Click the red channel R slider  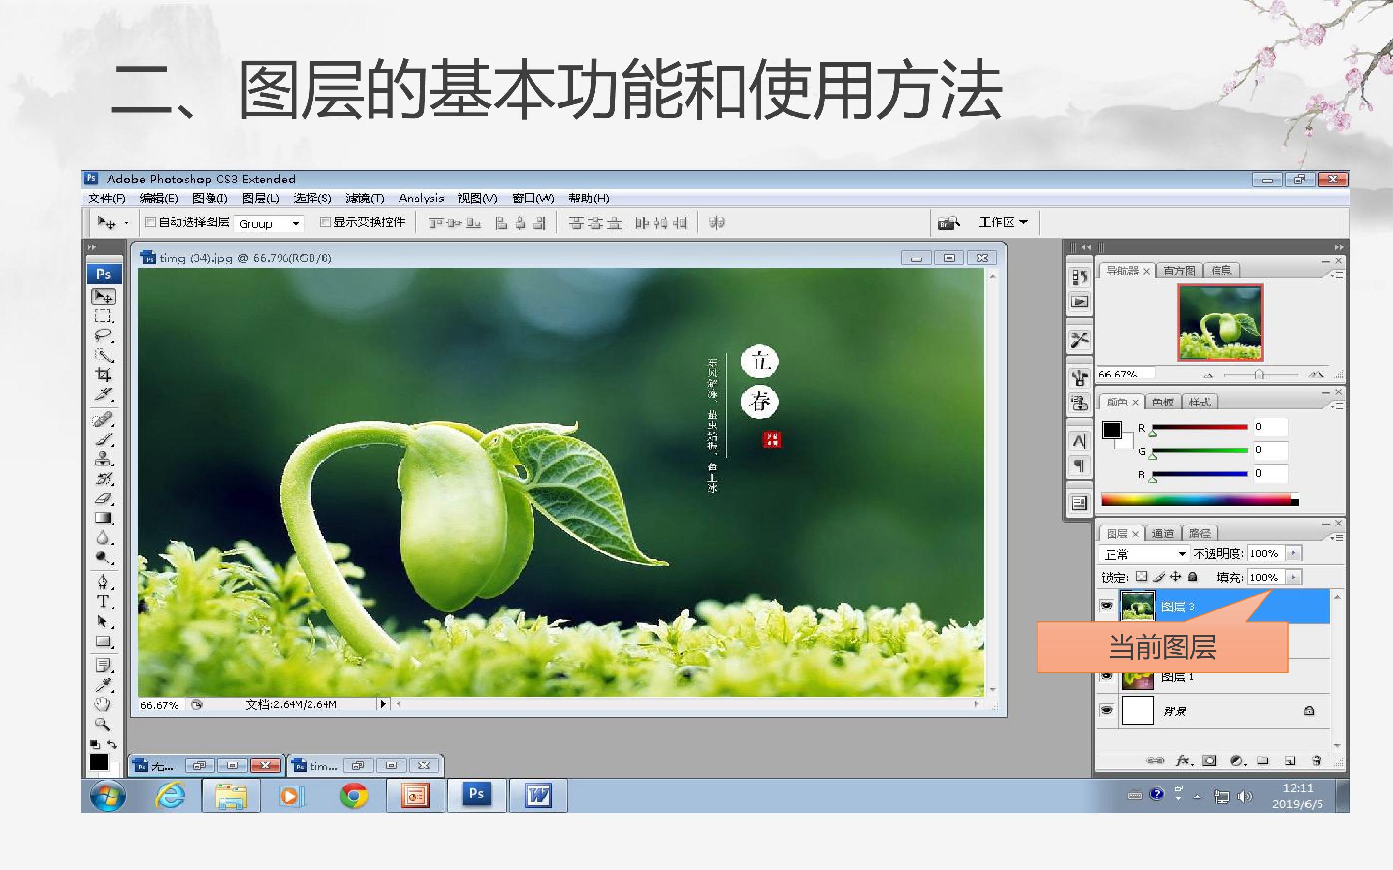[x=1200, y=428]
